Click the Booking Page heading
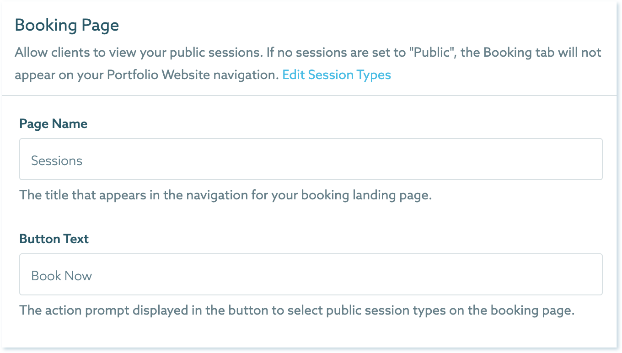Image resolution: width=622 pixels, height=353 pixels. pyautogui.click(x=67, y=25)
